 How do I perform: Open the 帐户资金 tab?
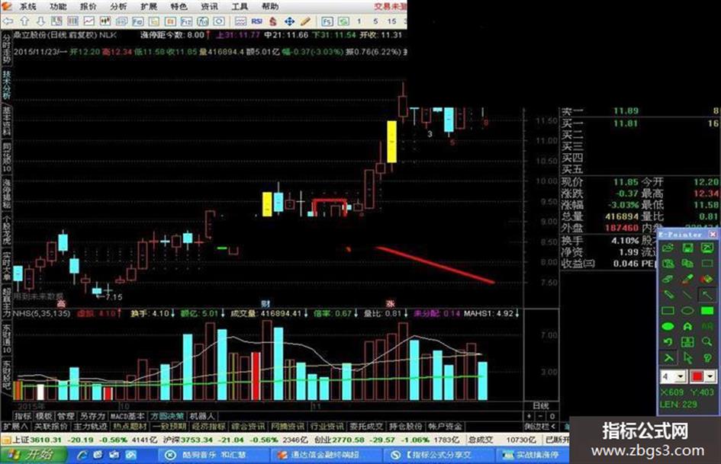pos(445,427)
